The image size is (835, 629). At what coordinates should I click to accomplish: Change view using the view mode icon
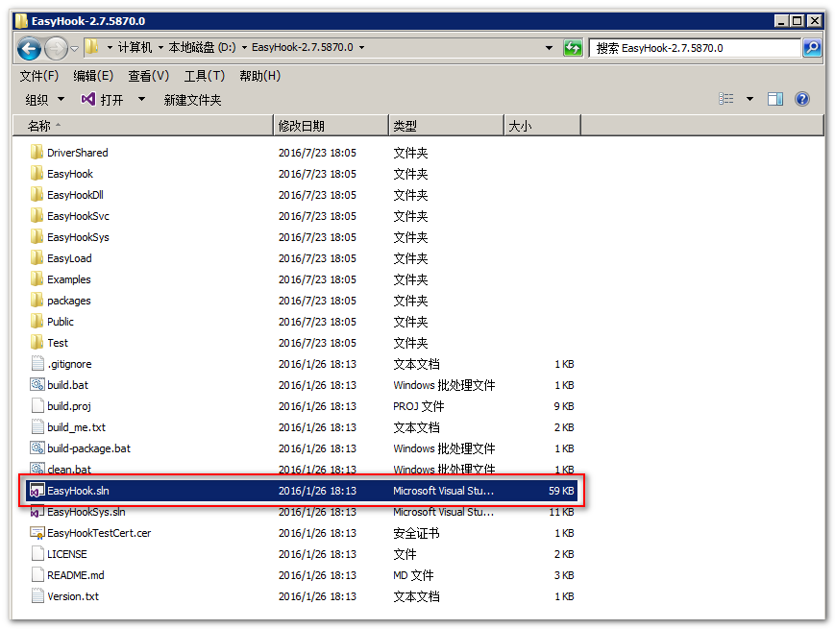(725, 99)
